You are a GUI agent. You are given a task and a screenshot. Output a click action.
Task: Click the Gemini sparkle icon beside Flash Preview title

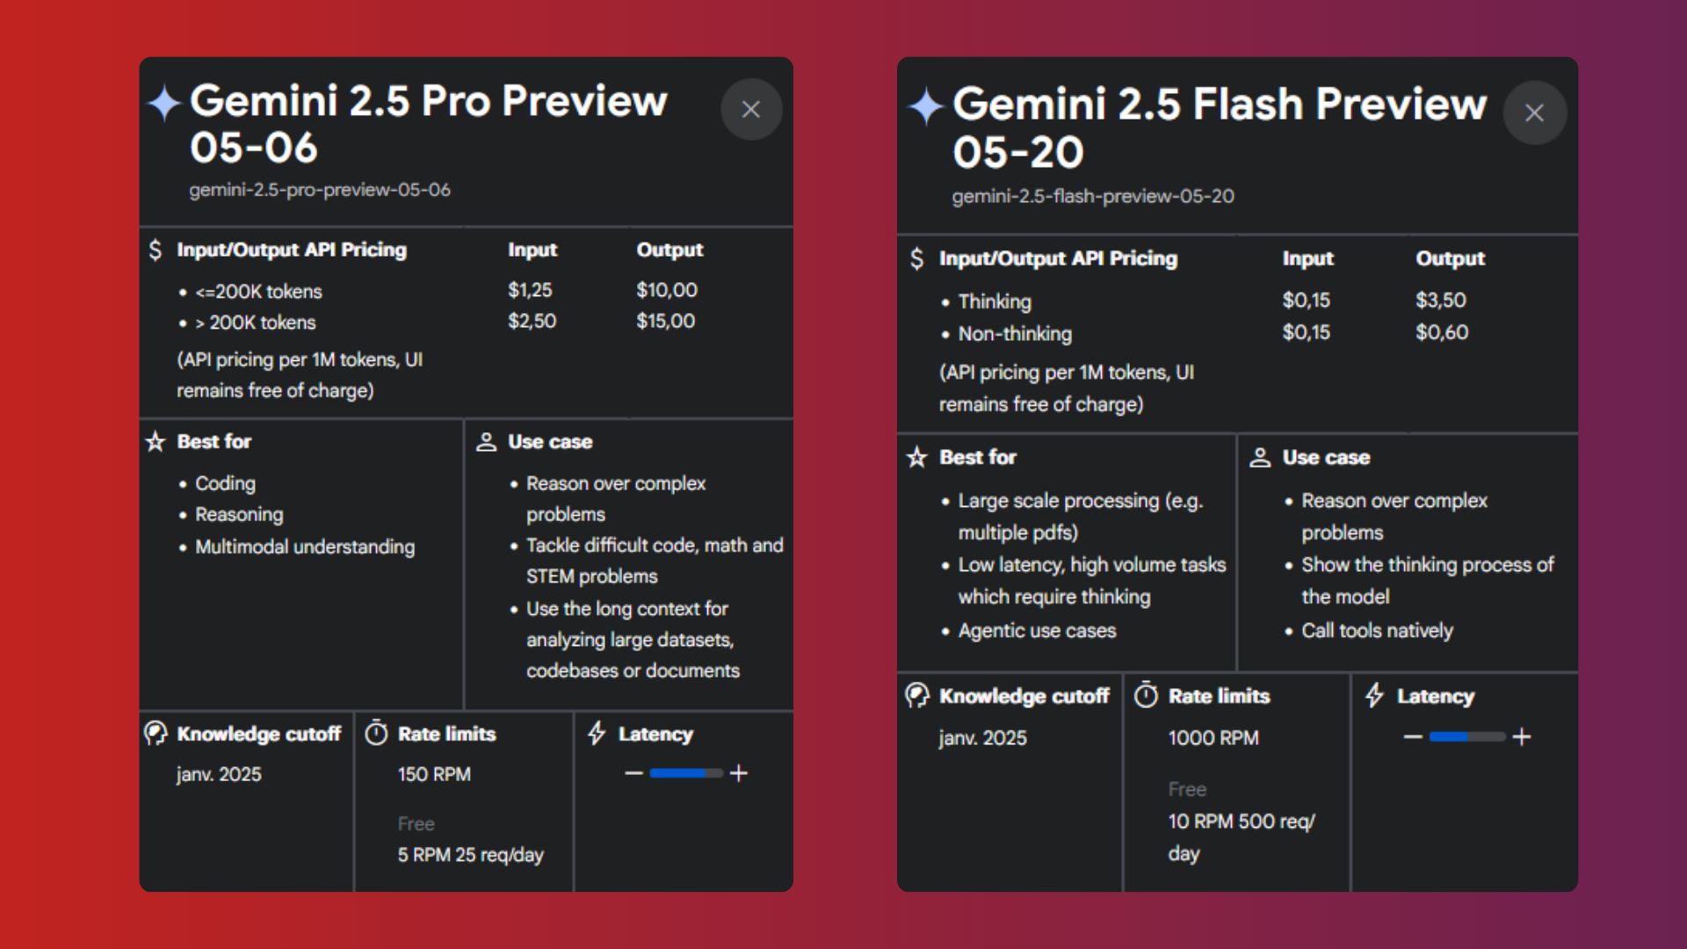pyautogui.click(x=926, y=106)
